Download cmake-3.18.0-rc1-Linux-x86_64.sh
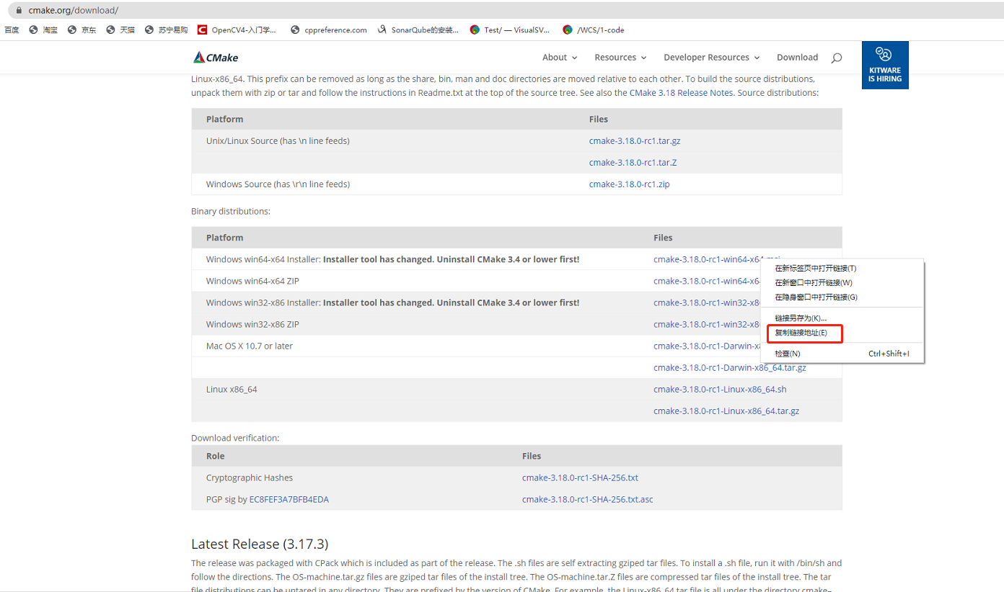This screenshot has height=592, width=1004. tap(720, 389)
